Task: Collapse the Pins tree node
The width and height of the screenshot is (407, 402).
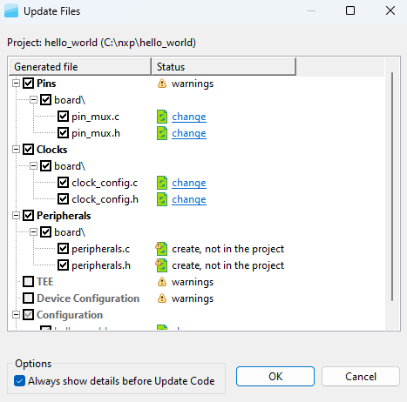Action: 17,84
